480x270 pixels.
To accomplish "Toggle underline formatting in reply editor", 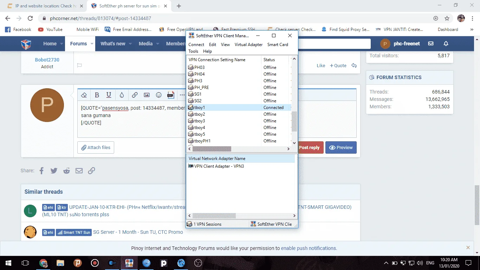I will (109, 95).
